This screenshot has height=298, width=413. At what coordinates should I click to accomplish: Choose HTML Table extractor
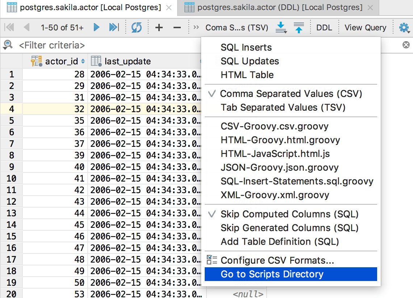[x=291, y=75]
